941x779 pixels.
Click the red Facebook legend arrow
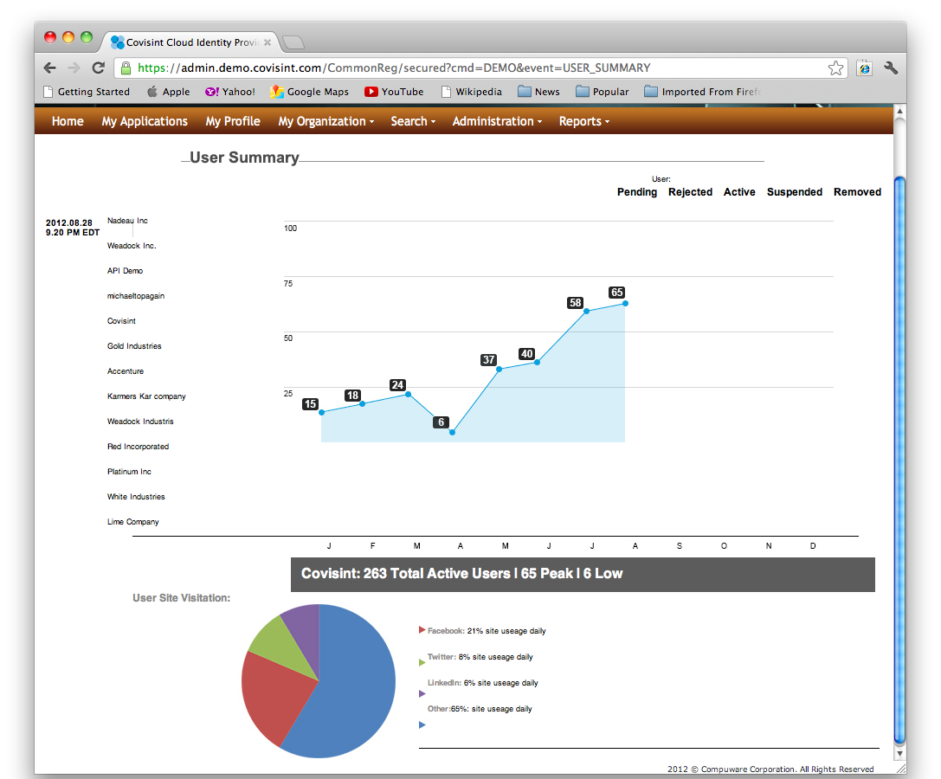point(422,630)
